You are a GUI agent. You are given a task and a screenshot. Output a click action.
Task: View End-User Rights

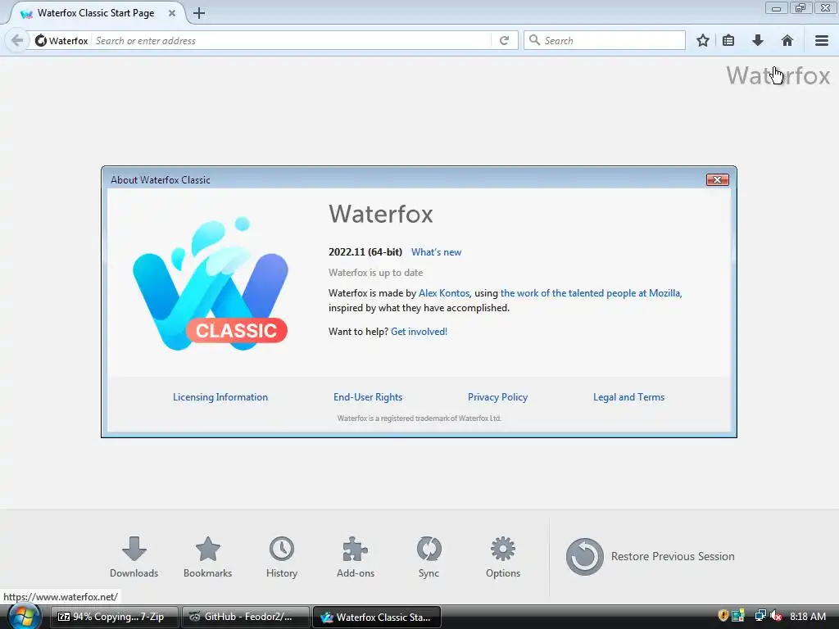point(368,397)
